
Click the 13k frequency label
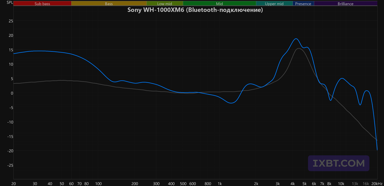(x=355, y=184)
